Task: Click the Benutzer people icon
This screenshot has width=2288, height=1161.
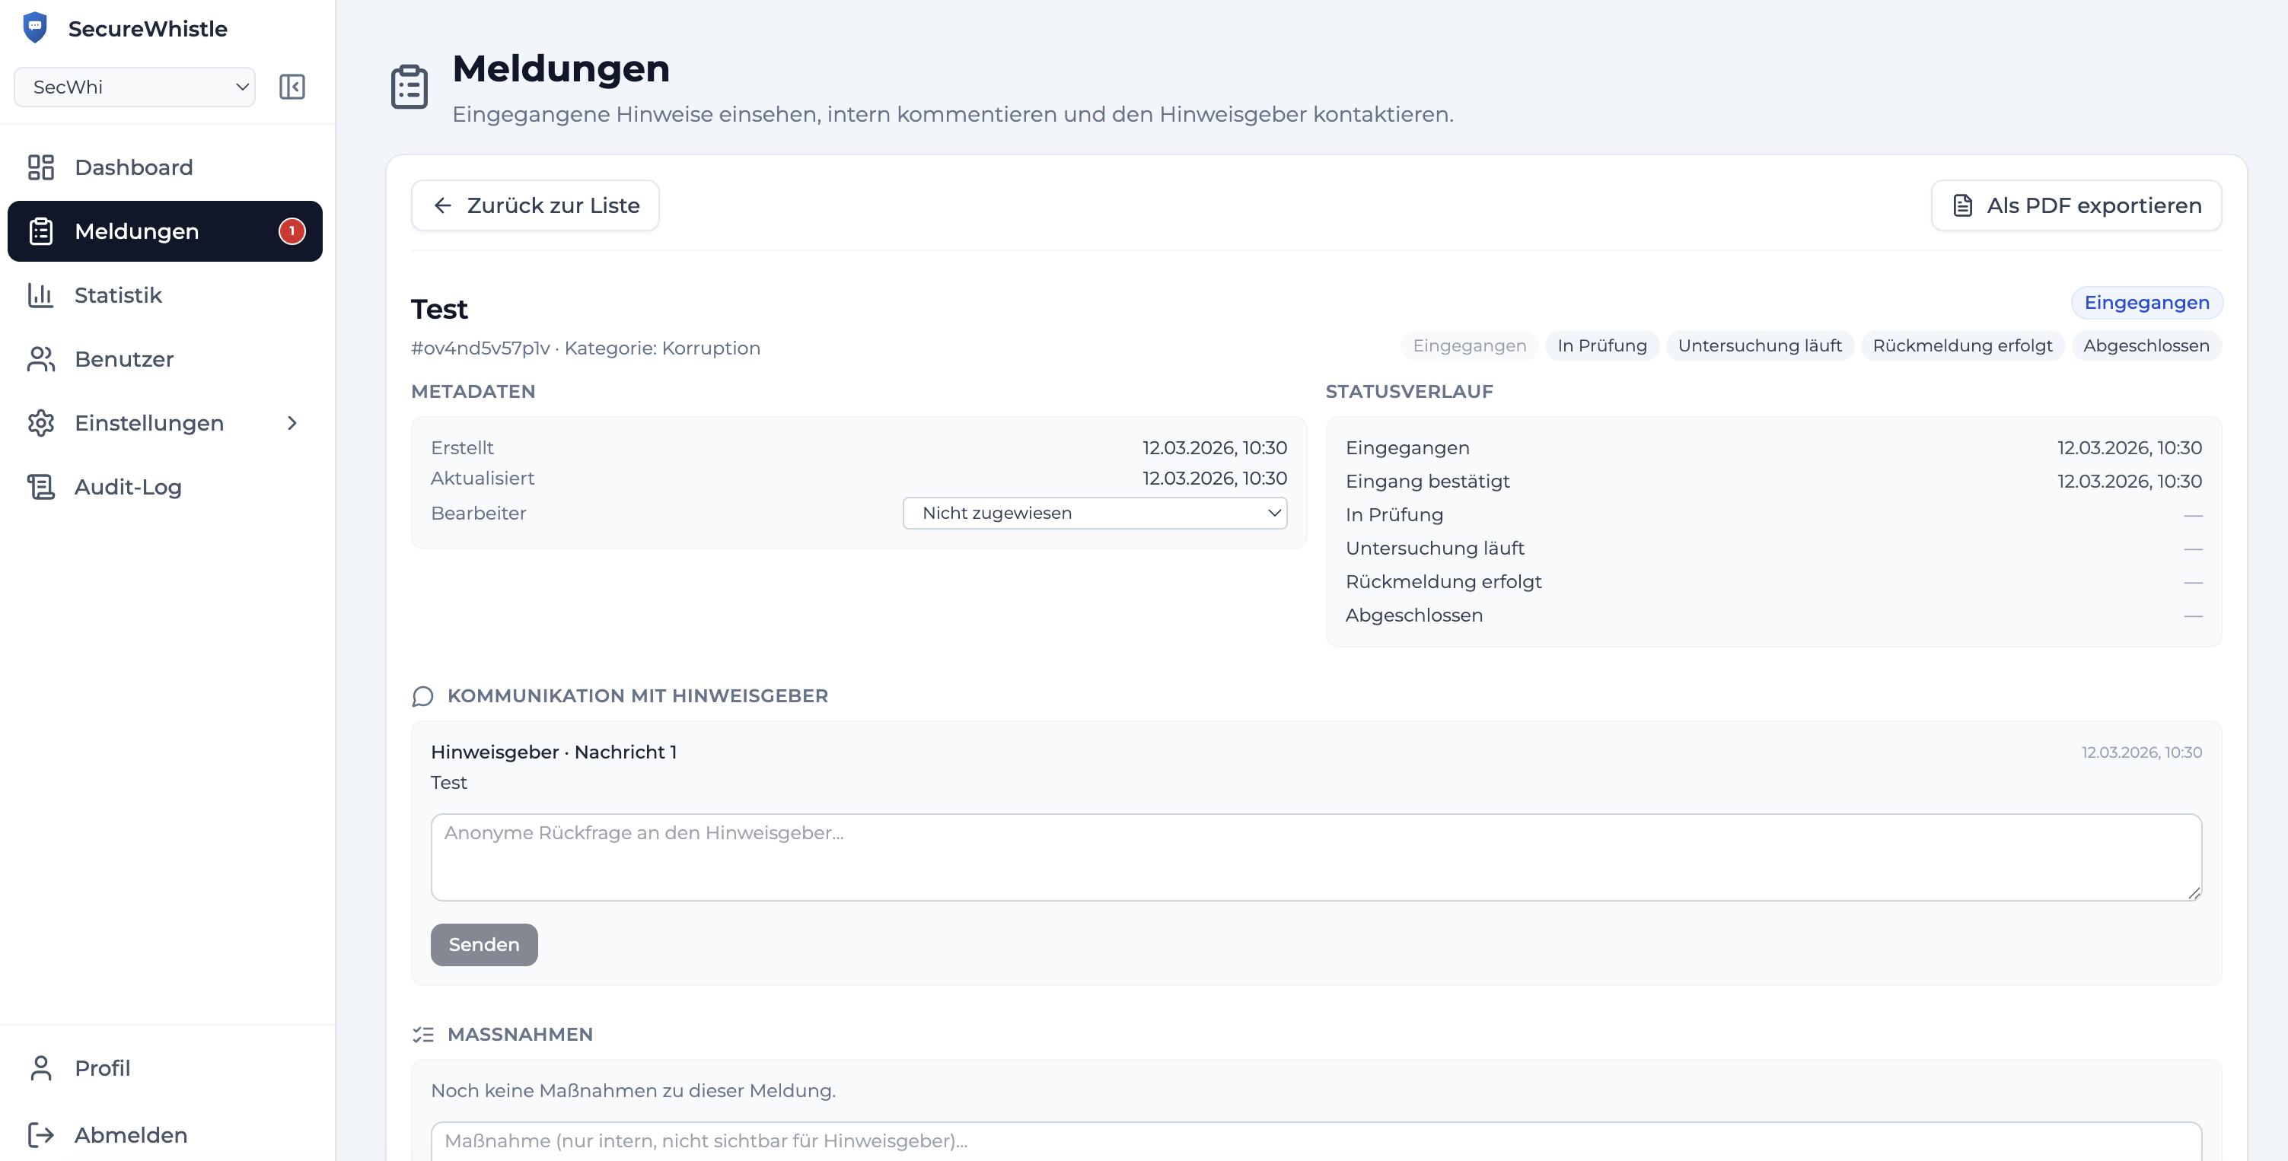Action: (41, 358)
